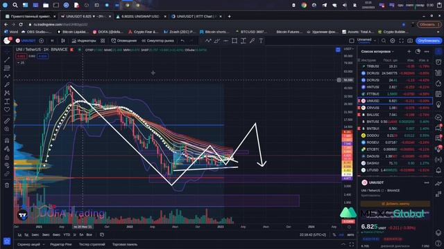
Task: Select the FTTBUSD row in watchlist
Action: coord(395,94)
